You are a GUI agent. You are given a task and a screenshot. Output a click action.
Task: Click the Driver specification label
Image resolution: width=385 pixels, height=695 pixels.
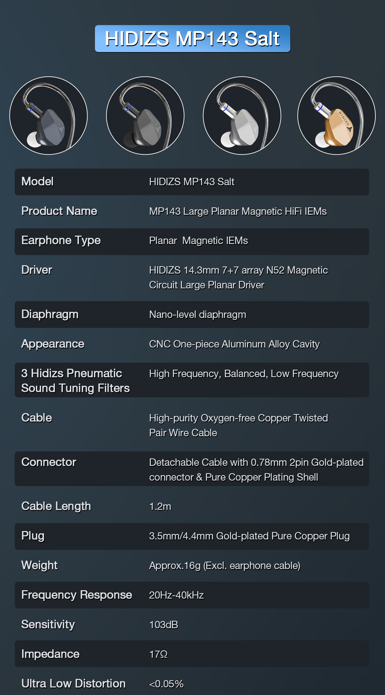(x=37, y=270)
